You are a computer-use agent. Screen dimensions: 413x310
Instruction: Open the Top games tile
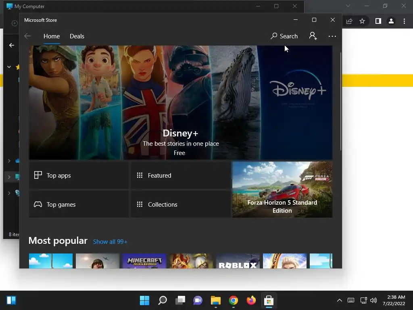[x=79, y=204]
